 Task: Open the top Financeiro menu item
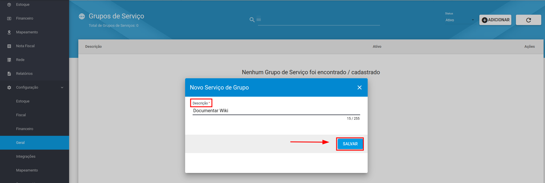[x=35, y=18]
